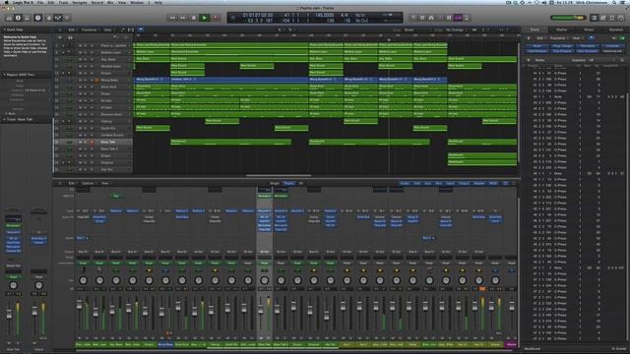Click the master volume slider in control bar
The image size is (630, 354).
[x=568, y=18]
